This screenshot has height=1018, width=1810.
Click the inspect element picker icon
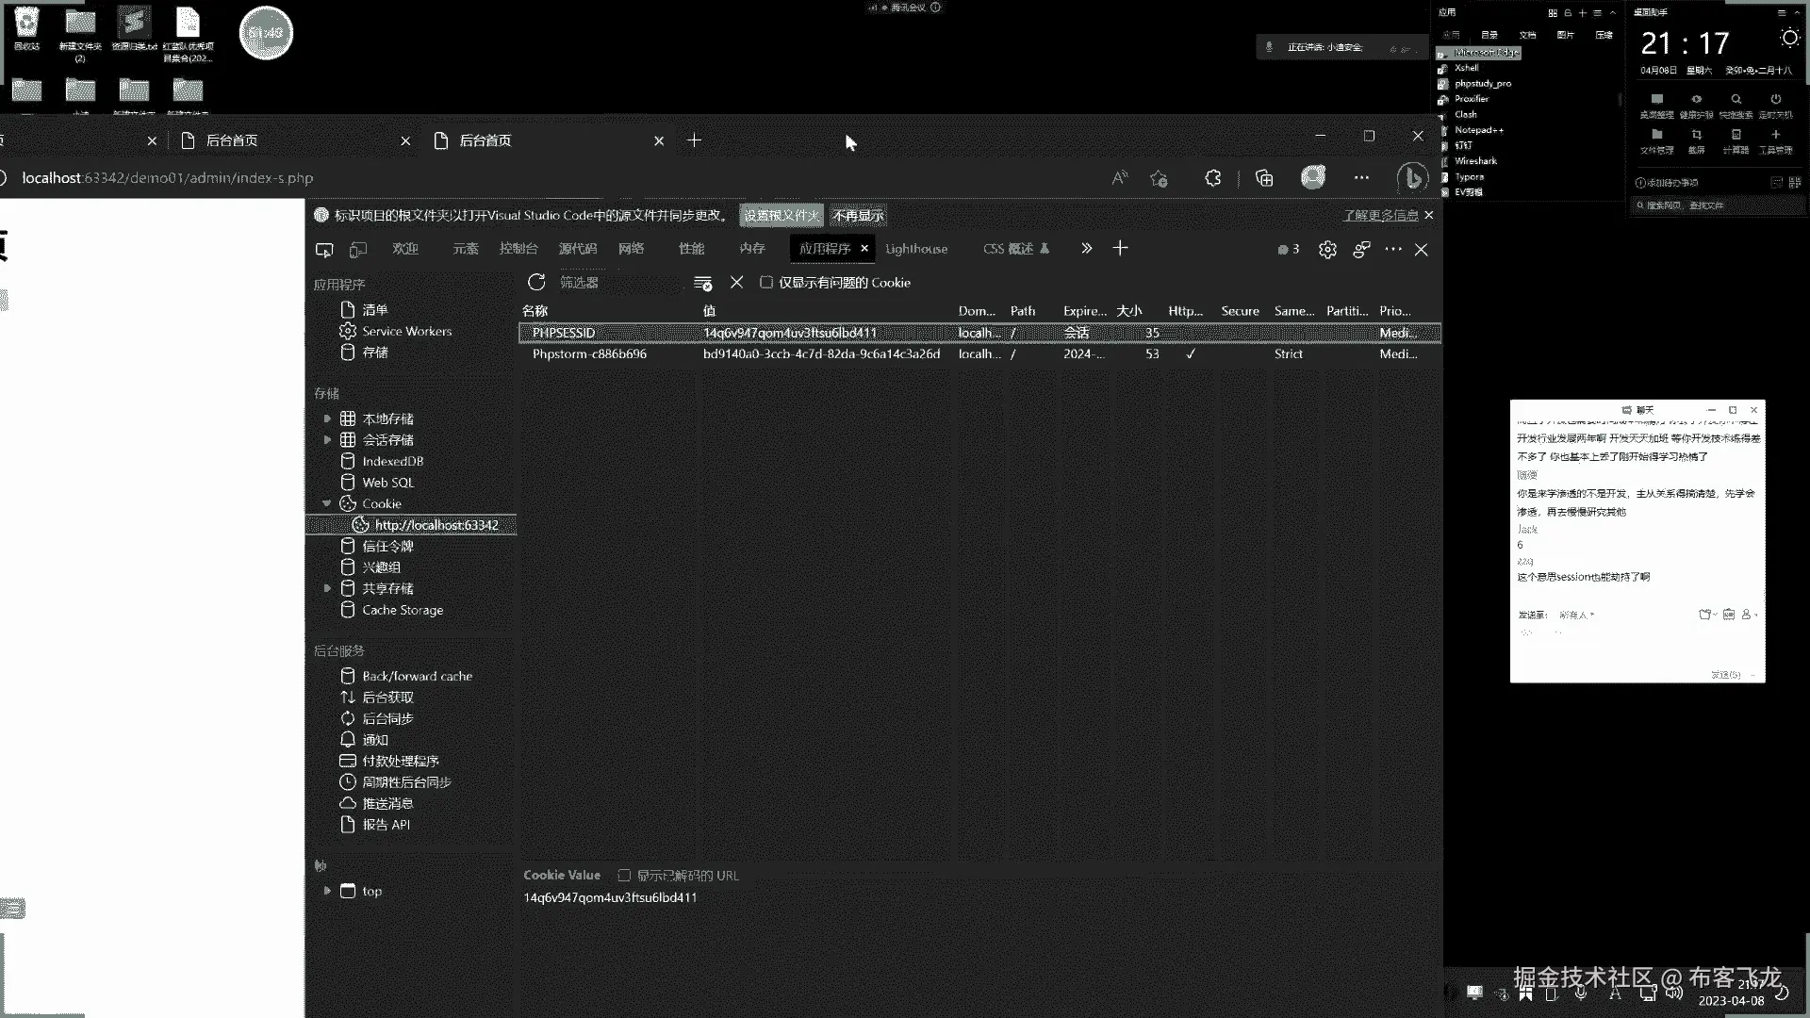tap(324, 249)
